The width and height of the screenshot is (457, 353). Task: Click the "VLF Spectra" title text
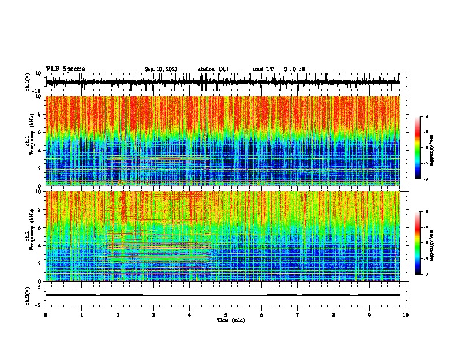point(65,69)
